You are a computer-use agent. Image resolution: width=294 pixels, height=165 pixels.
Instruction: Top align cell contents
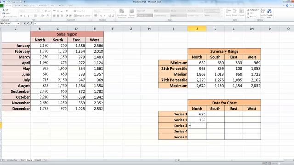coord(54,11)
